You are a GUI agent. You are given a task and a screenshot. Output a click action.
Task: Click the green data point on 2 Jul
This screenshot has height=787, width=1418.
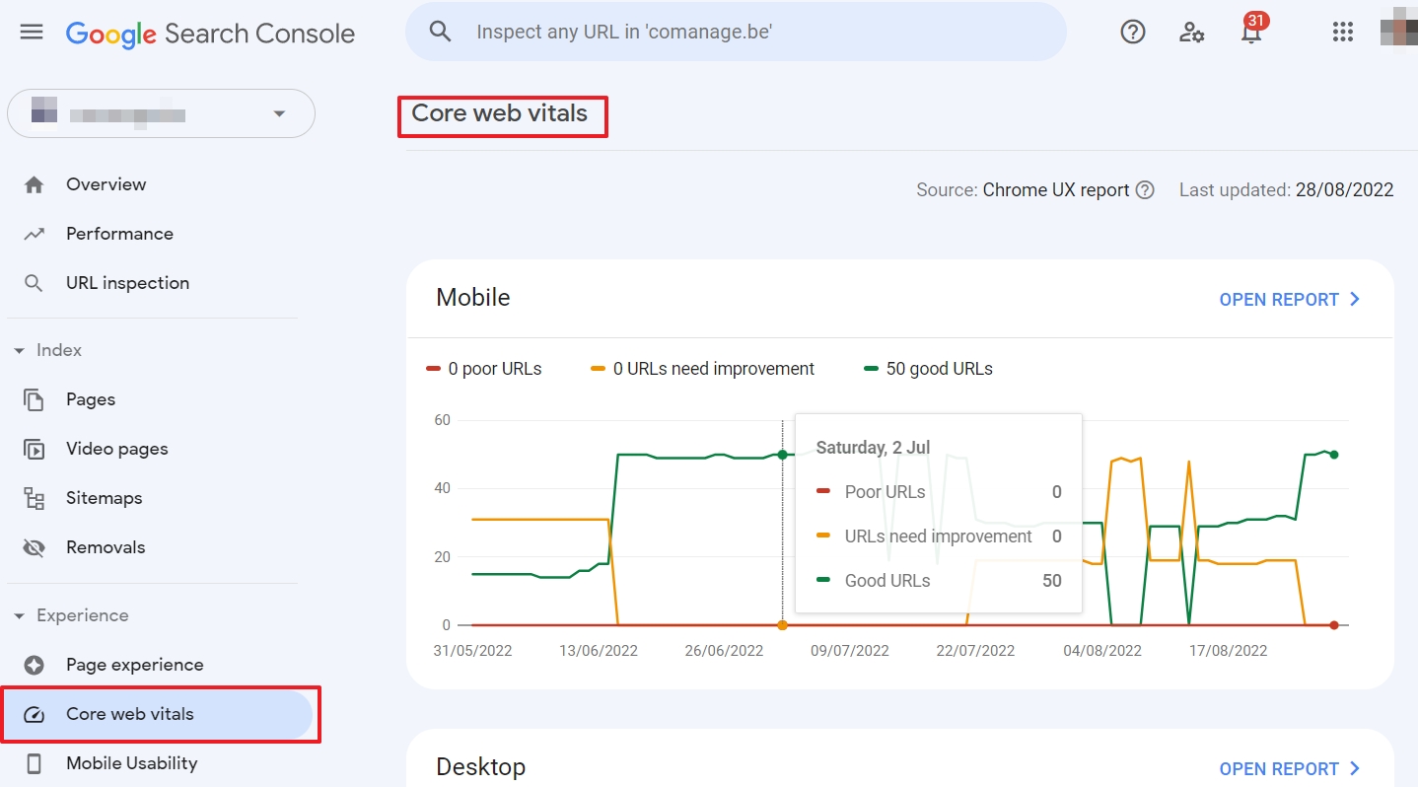pyautogui.click(x=782, y=455)
